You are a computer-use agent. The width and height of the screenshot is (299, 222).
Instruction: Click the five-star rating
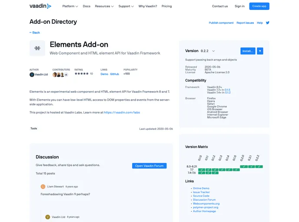[82, 74]
